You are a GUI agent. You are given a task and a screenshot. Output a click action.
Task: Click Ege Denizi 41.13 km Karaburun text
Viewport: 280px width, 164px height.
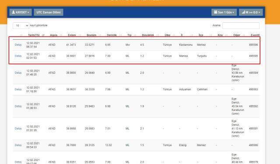click(x=238, y=129)
